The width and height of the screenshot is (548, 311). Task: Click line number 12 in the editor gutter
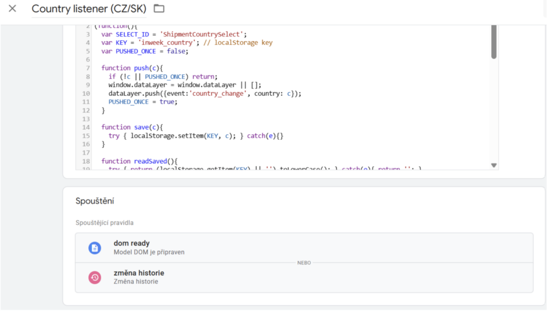[x=86, y=110]
